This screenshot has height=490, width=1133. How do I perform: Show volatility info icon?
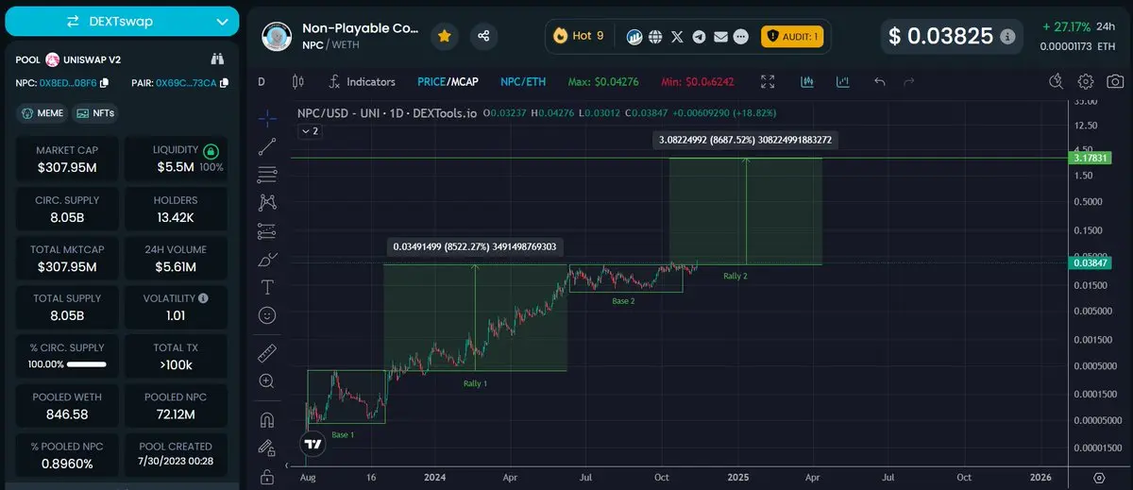[x=204, y=298]
